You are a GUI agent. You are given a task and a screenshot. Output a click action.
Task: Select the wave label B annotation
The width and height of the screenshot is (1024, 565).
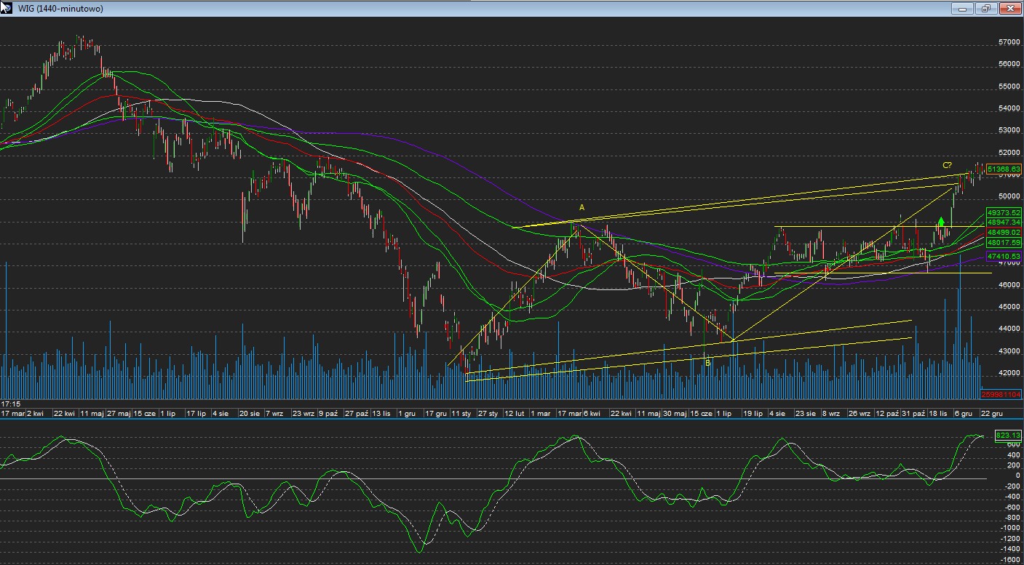pos(707,362)
